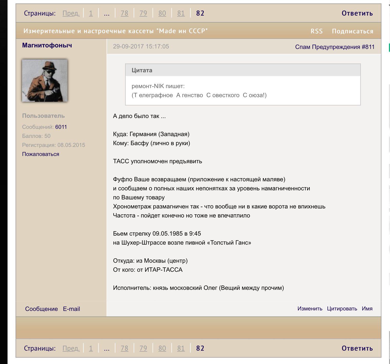The height and width of the screenshot is (364, 390).
Task: Click Пред. link in top pagination
Action: coord(71,13)
